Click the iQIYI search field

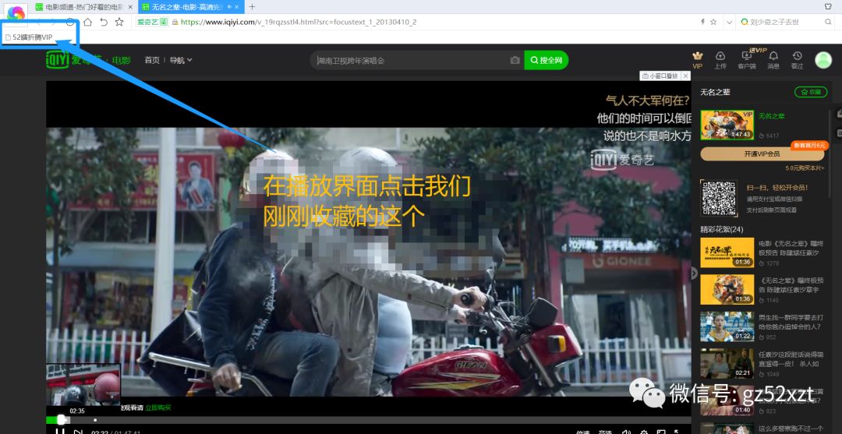point(411,60)
